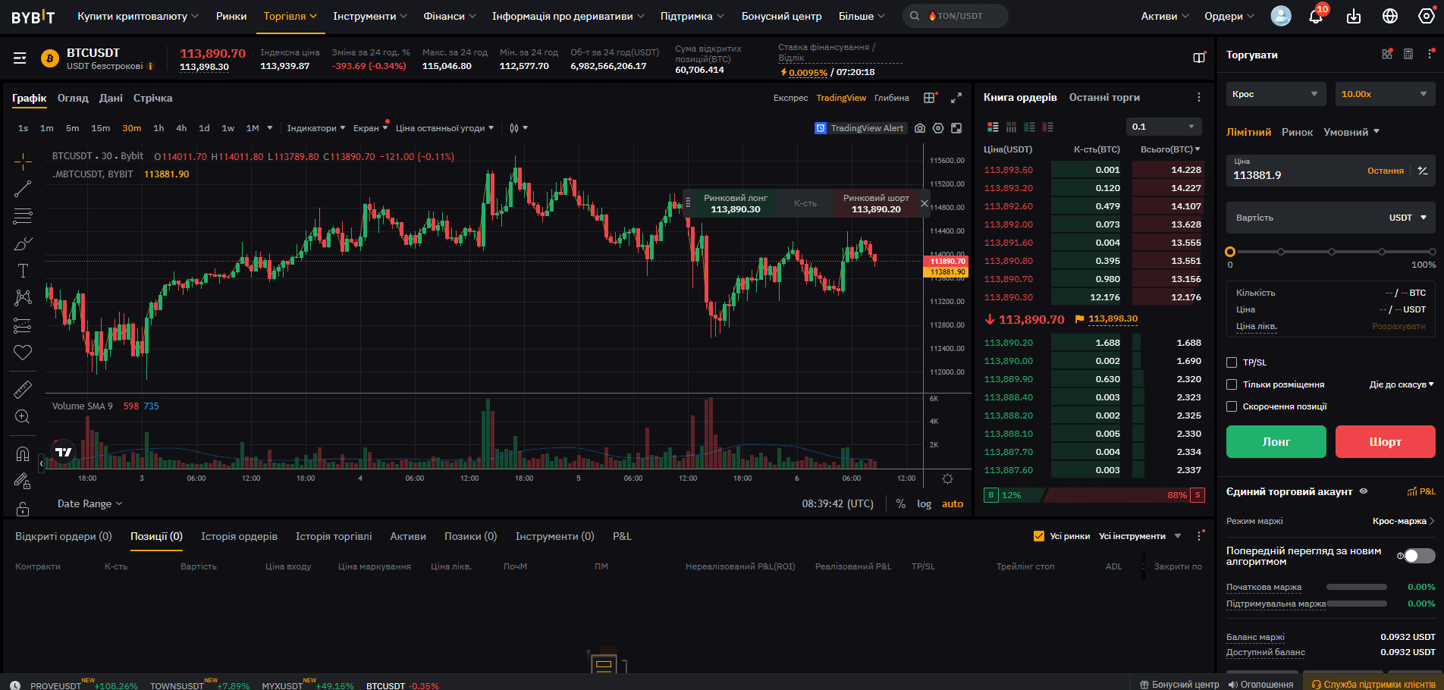
Task: Open chart settings gear icon
Action: click(938, 128)
